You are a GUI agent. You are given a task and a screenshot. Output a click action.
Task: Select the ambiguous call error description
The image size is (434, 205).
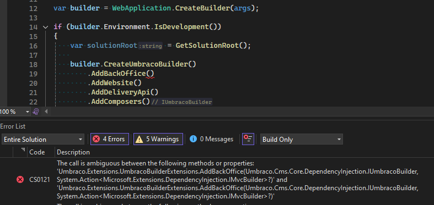(238, 180)
